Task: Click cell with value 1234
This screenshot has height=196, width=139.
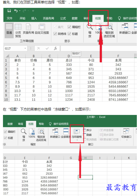Action: click(69, 99)
